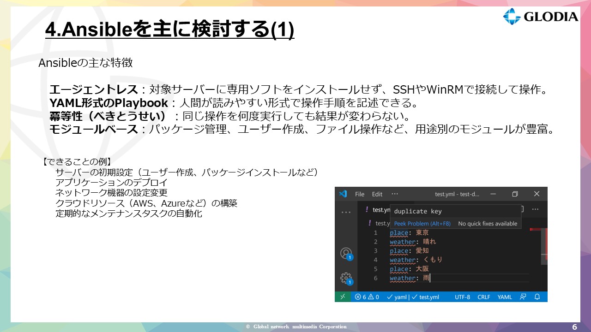Click the ネットワーク機器の設定変更 line
Image resolution: width=591 pixels, height=332 pixels.
coord(111,193)
